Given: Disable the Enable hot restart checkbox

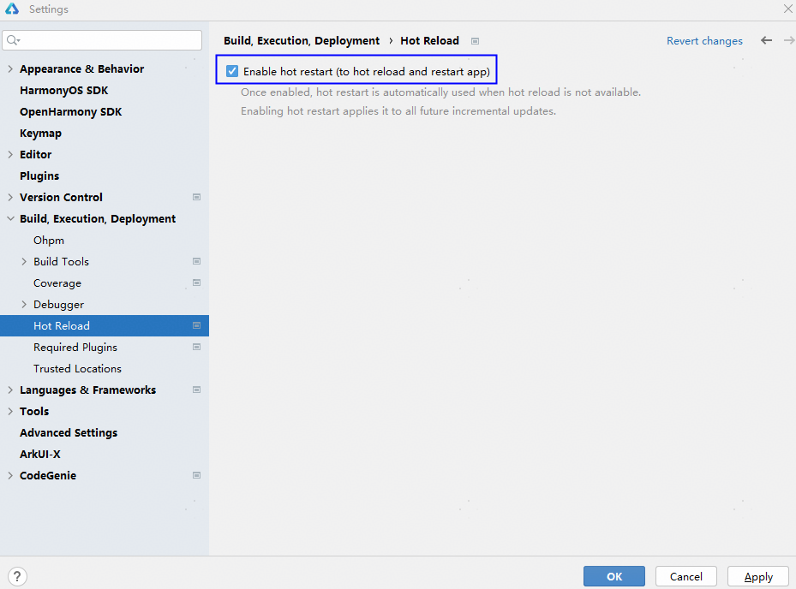Looking at the screenshot, I should pos(232,71).
